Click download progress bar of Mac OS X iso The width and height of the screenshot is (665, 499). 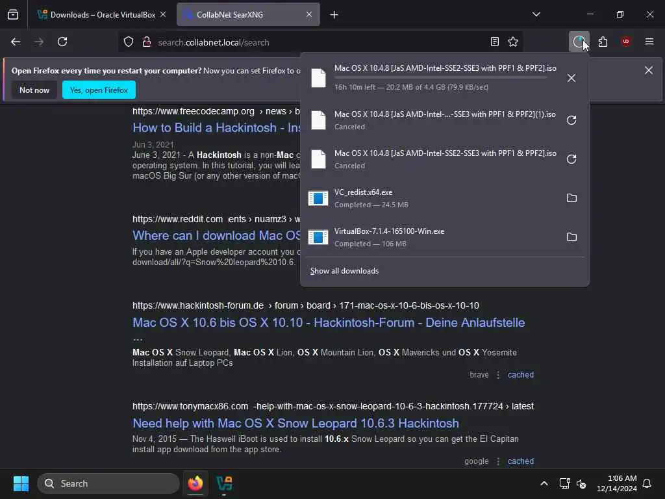tap(440, 78)
